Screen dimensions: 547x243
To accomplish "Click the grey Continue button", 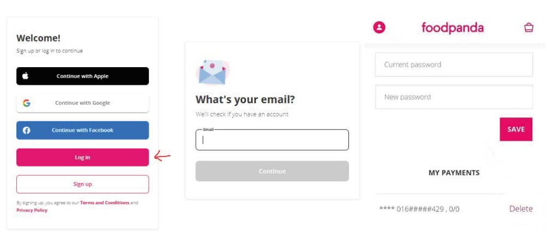I will [272, 171].
